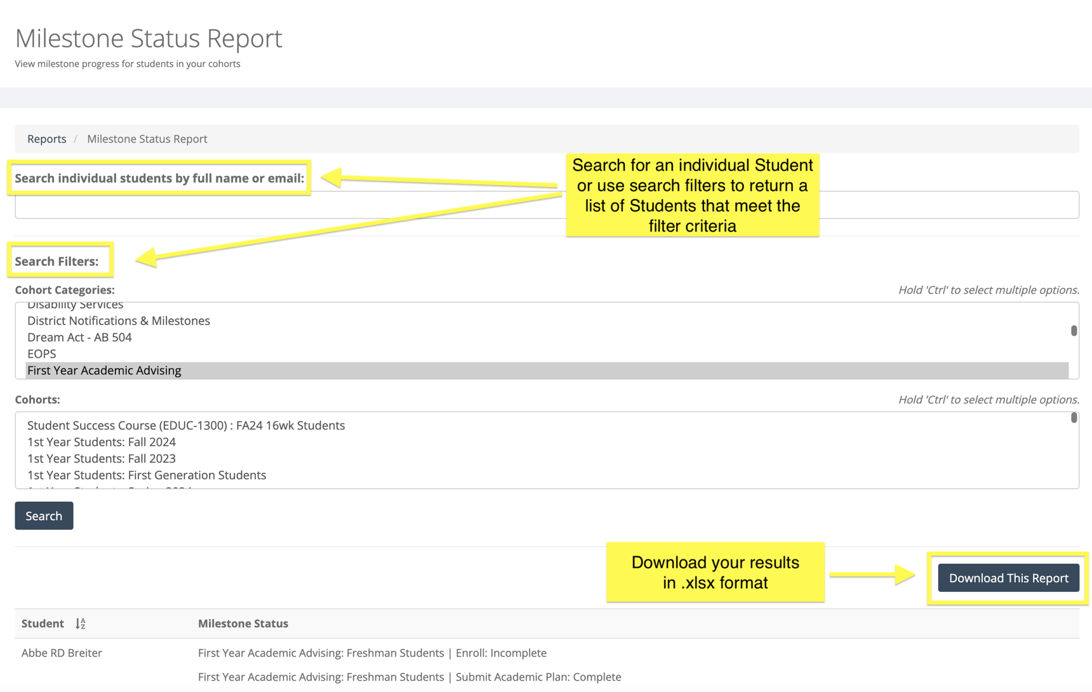This screenshot has height=692, width=1092.
Task: Choose 1st Year Students: First Generation Students
Action: coord(146,474)
